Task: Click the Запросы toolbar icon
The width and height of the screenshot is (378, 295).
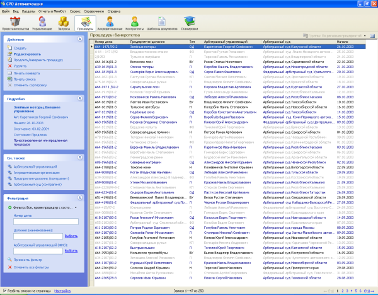Action: 64,23
